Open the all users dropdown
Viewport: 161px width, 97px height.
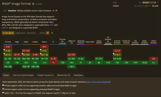point(149,2)
